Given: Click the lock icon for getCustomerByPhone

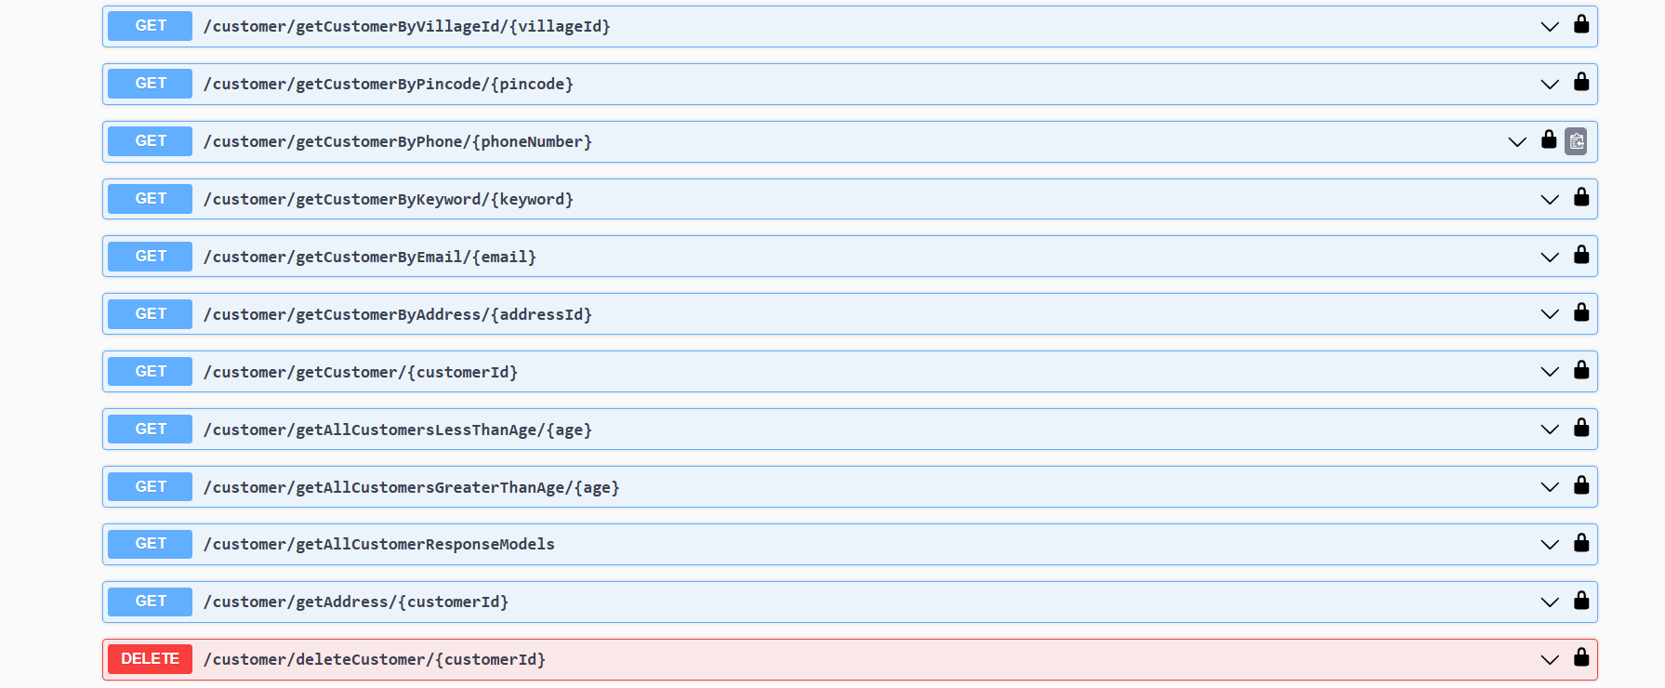Looking at the screenshot, I should point(1549,139).
